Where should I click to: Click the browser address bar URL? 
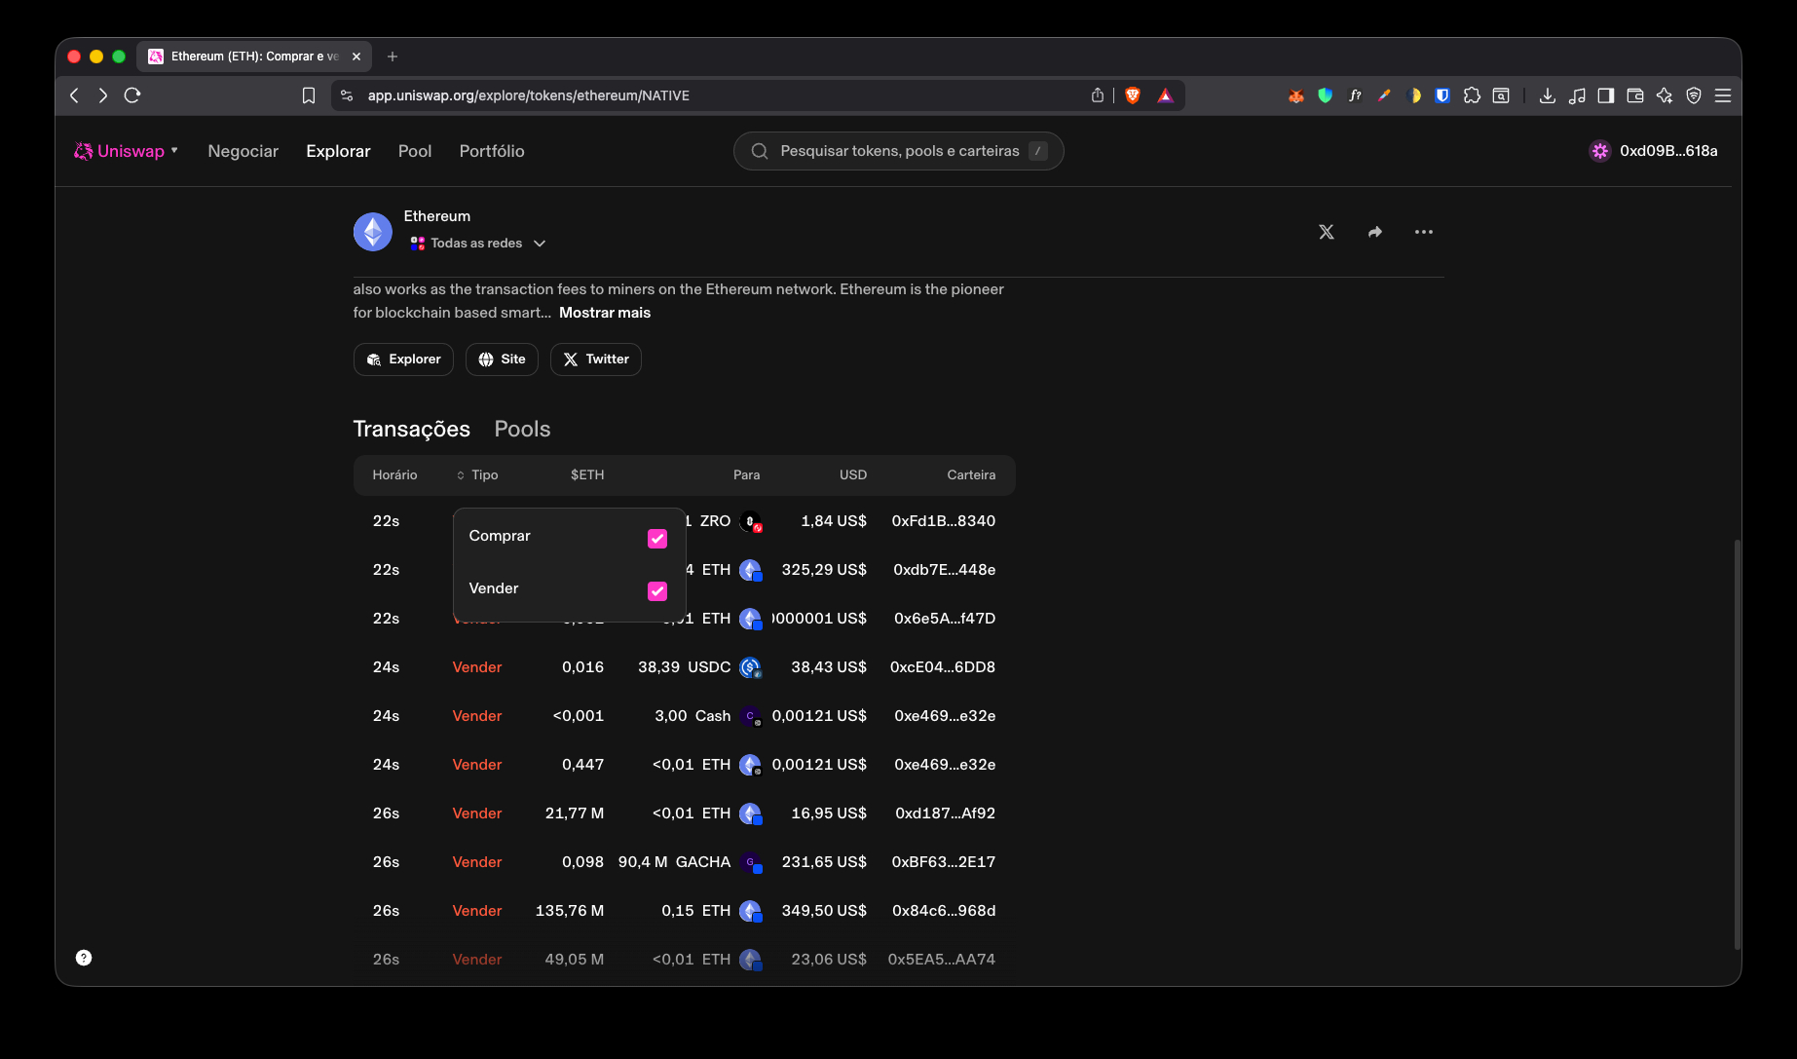(x=529, y=95)
